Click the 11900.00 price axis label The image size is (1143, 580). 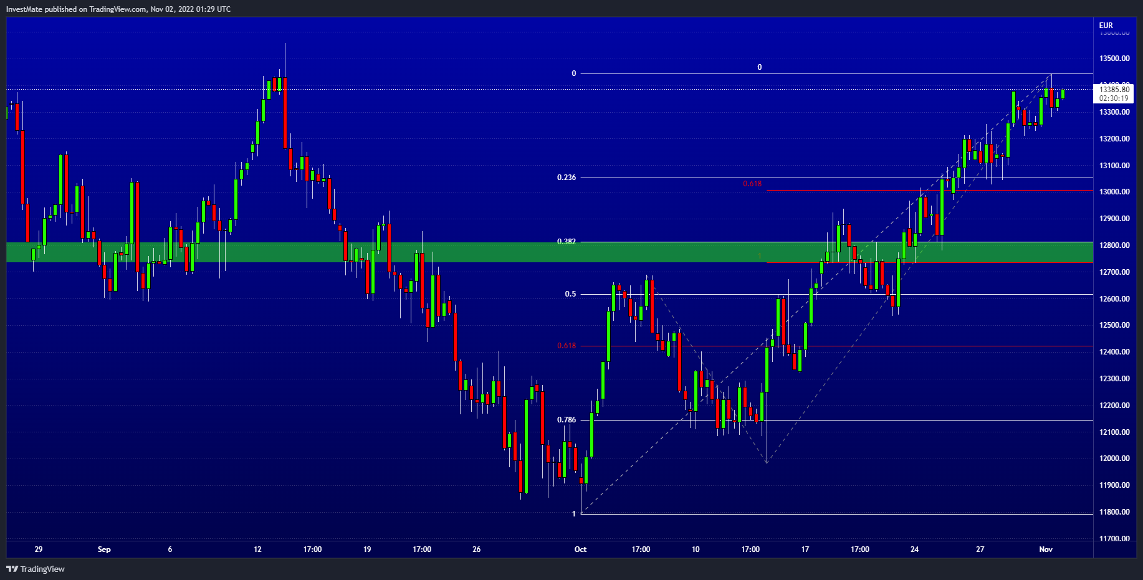point(1114,485)
